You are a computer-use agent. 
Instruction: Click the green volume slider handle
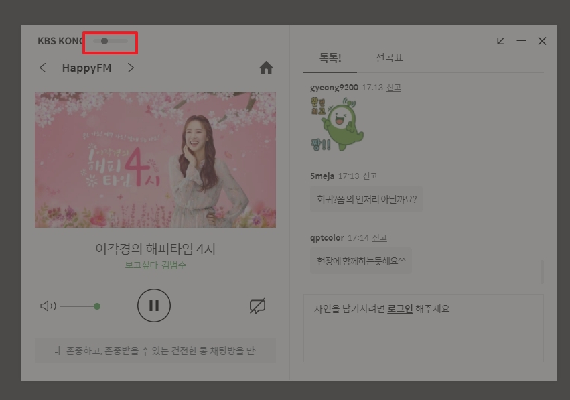pyautogui.click(x=97, y=306)
